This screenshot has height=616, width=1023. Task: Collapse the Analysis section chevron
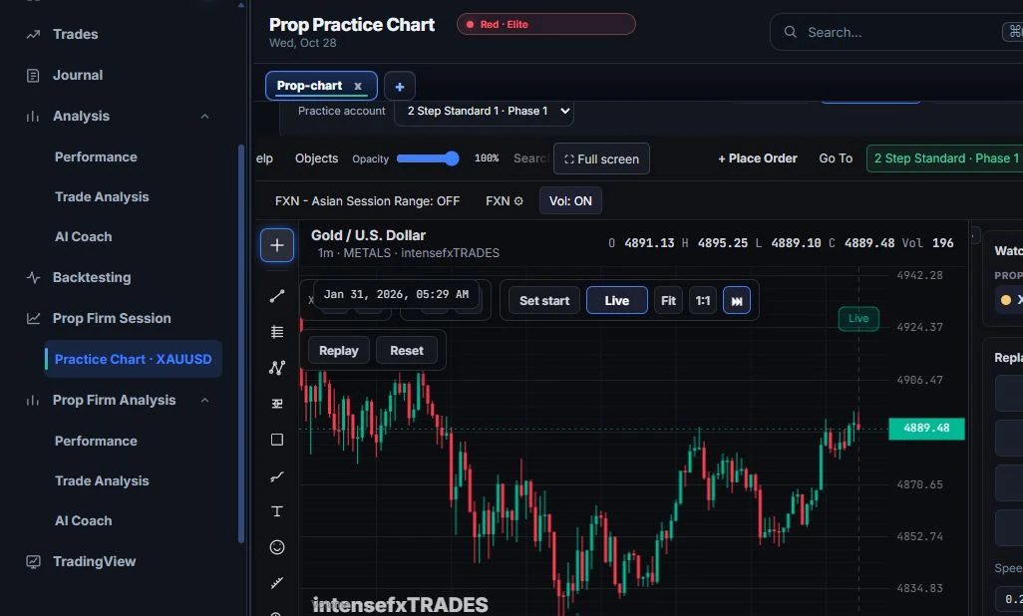click(204, 117)
